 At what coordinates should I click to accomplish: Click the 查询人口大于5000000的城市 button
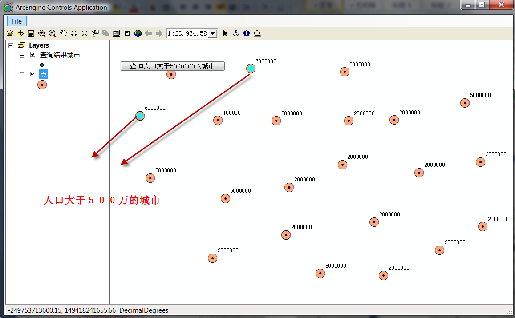[172, 66]
